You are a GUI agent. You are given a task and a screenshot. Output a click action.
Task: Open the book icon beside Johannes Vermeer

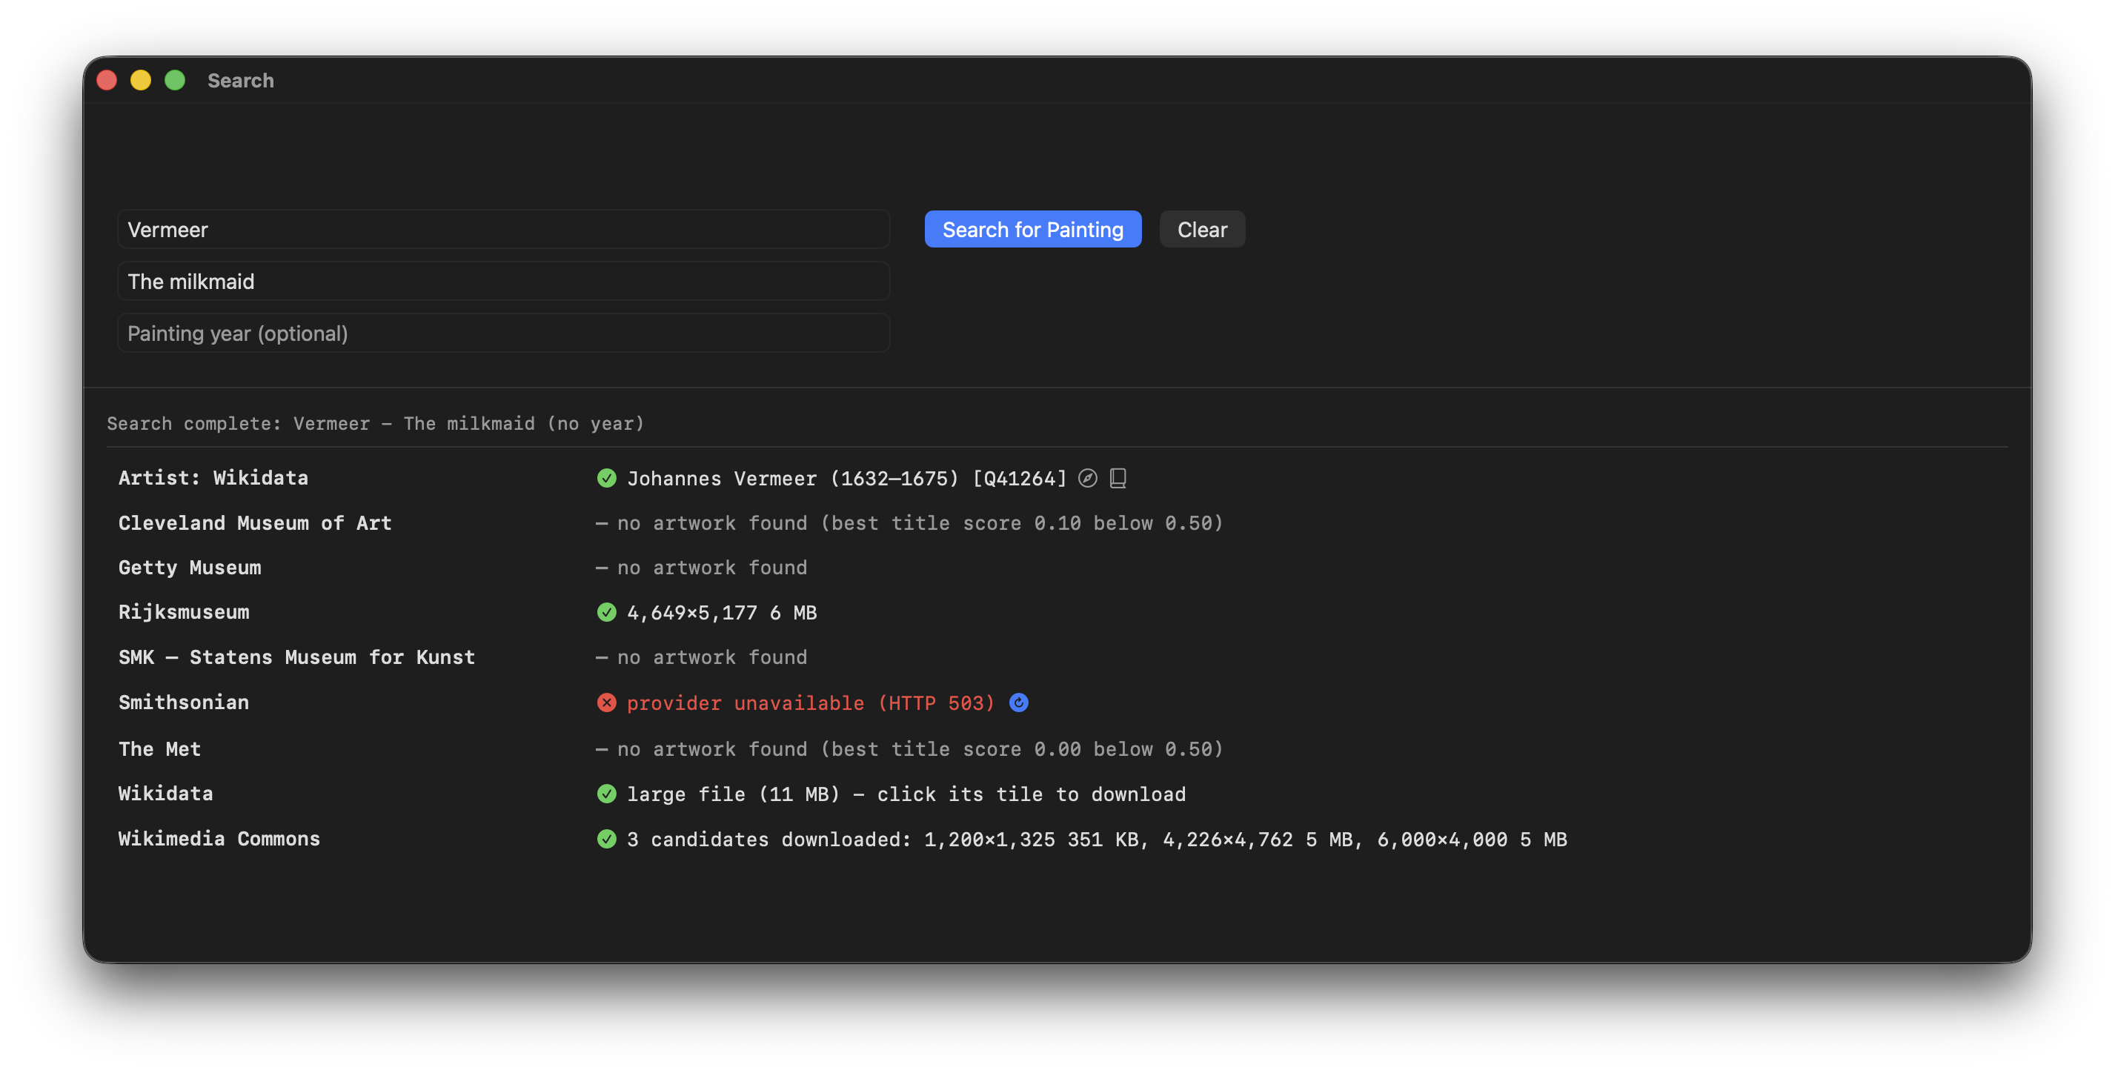pyautogui.click(x=1118, y=478)
